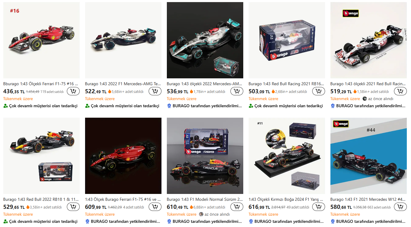411x227 pixels.
Task: Open Mercedes W12 #44 product image
Action: (x=369, y=156)
